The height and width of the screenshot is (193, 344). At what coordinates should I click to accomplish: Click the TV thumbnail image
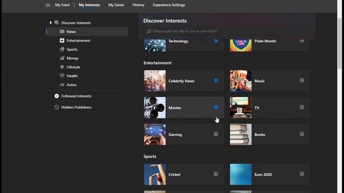241,108
